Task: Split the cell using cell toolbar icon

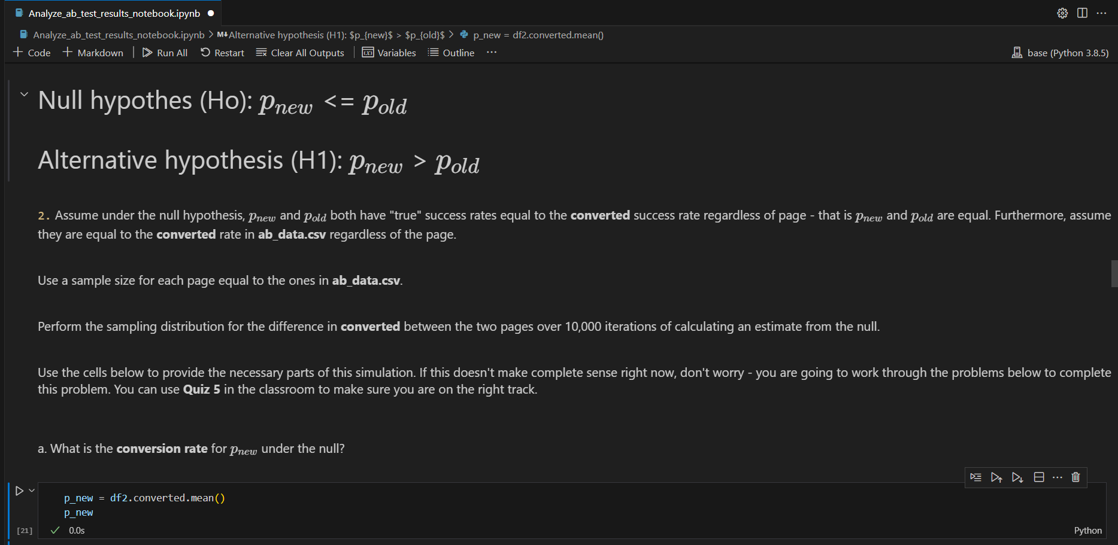Action: point(1039,477)
